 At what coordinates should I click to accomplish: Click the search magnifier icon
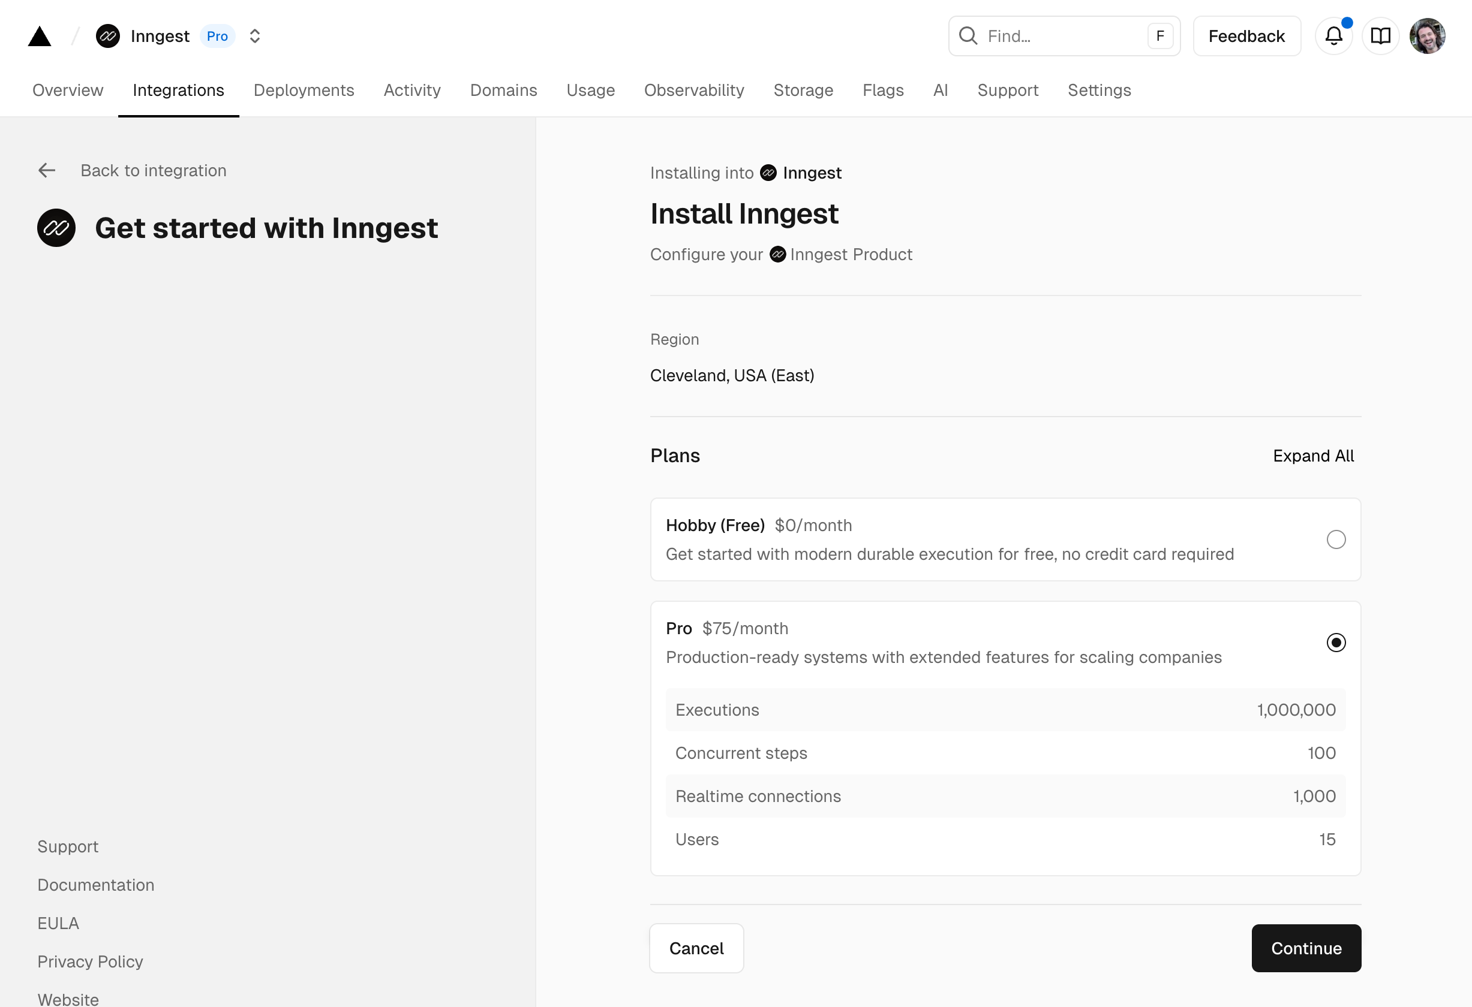(x=968, y=36)
